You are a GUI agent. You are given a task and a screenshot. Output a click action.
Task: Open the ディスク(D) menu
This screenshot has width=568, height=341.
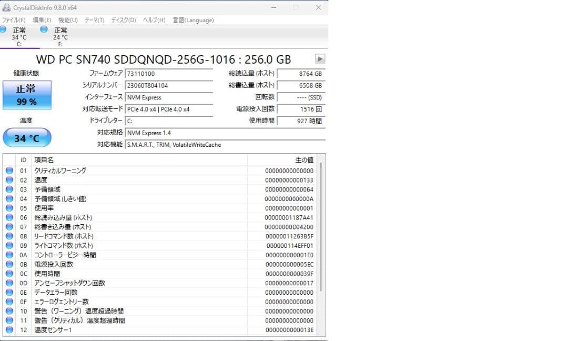[x=123, y=20]
